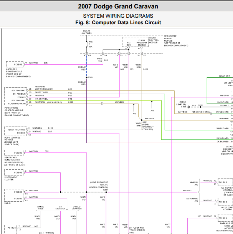
Task: Select the 'BLK/WHT' wire label at pin 5
Action: [x=224, y=105]
